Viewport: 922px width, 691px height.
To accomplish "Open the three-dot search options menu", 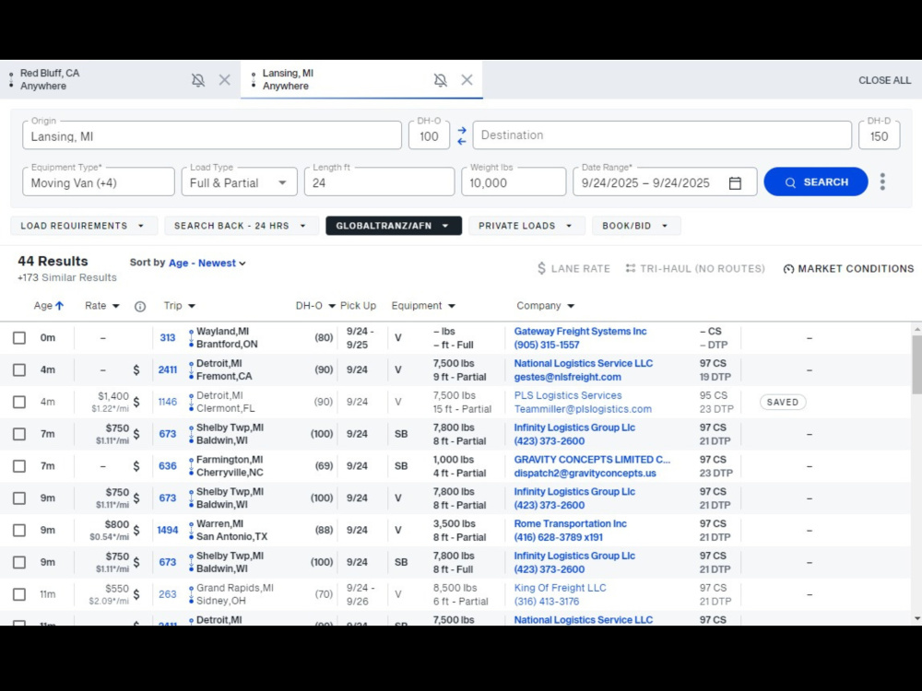I will point(882,182).
